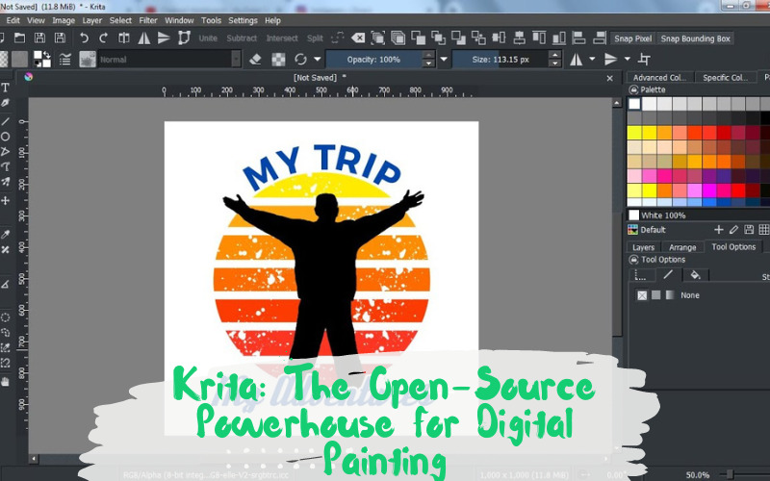Toggle Preserve alpha checkerboard icon
The image size is (770, 481).
[x=278, y=60]
